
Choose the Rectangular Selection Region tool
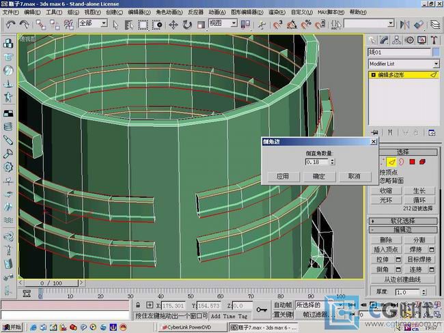point(143,25)
